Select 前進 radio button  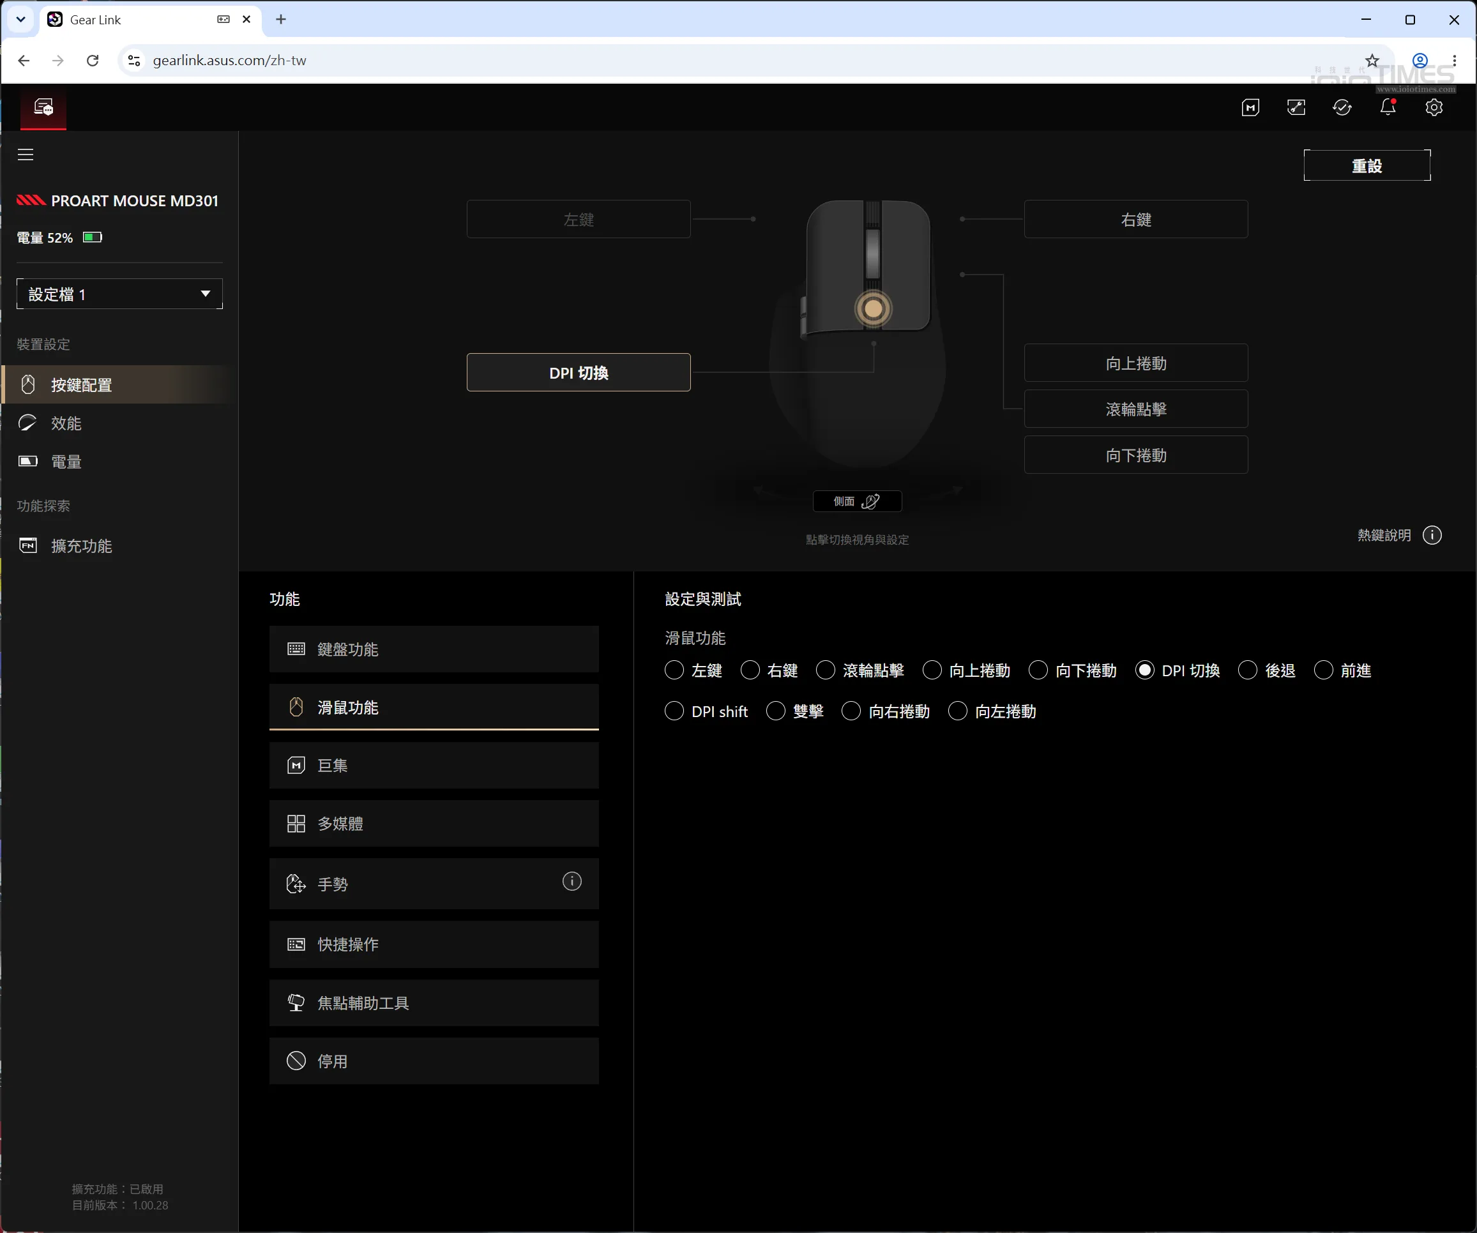pyautogui.click(x=1323, y=670)
